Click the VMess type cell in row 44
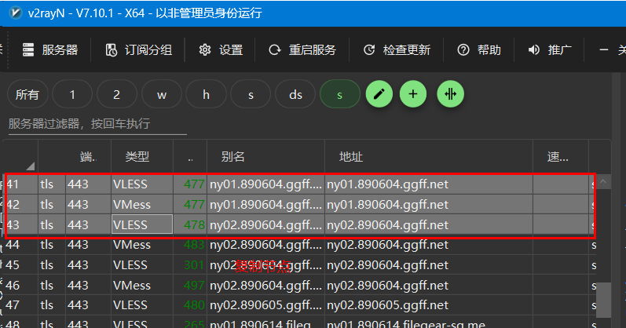626x328 pixels. tap(142, 245)
